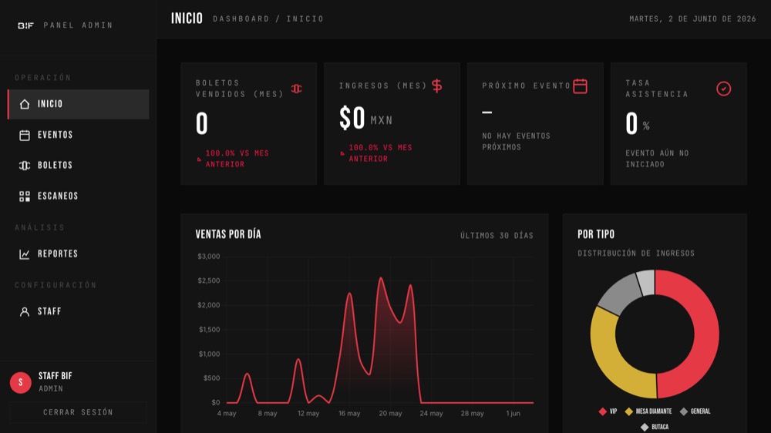This screenshot has height=433, width=771.
Task: Click the VIP legend diamond swatch
Action: tap(602, 411)
